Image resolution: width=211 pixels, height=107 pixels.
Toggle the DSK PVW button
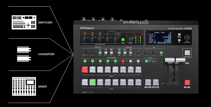point(161,53)
